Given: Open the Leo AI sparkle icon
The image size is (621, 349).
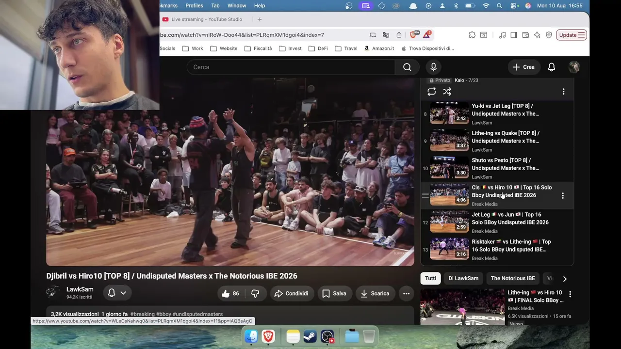Looking at the screenshot, I should (x=537, y=35).
